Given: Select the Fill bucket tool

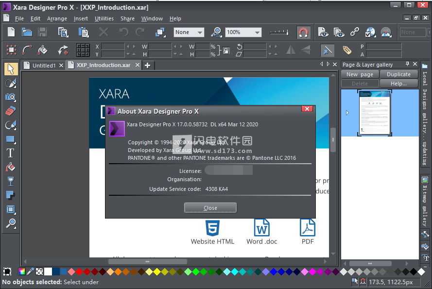Looking at the screenshot, I should 11,167.
